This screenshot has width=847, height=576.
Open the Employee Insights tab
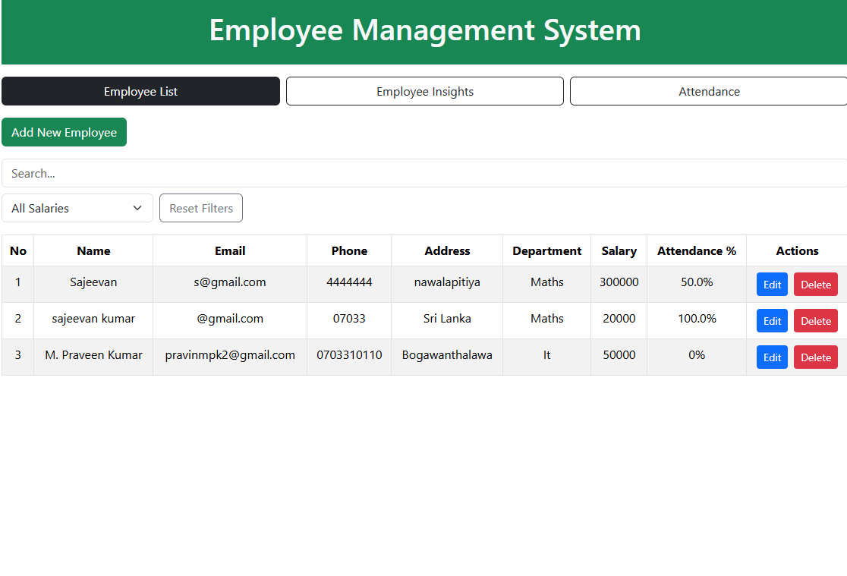click(x=424, y=91)
